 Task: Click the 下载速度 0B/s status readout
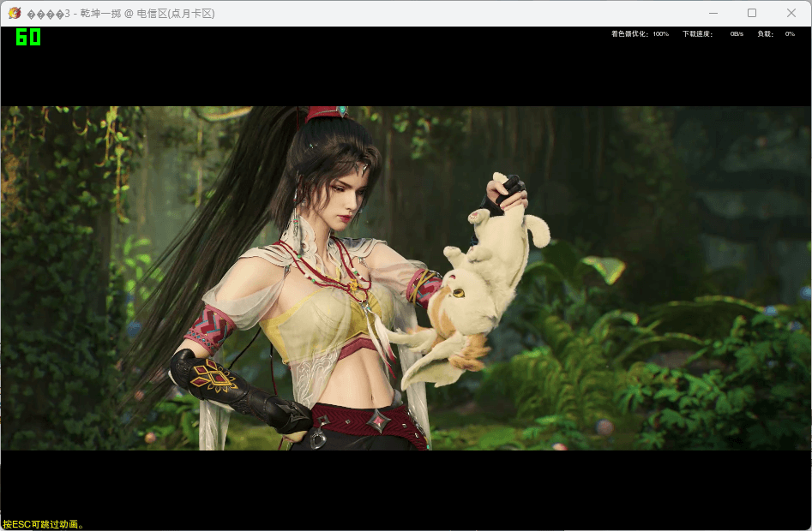coord(712,34)
